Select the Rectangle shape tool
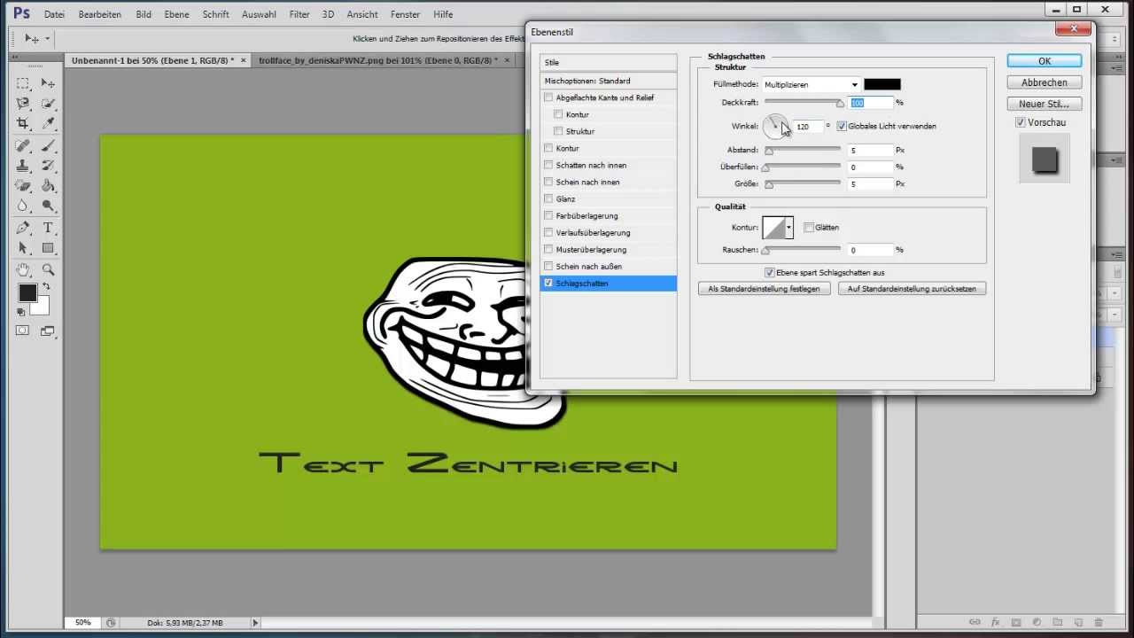Image resolution: width=1134 pixels, height=638 pixels. coord(48,248)
